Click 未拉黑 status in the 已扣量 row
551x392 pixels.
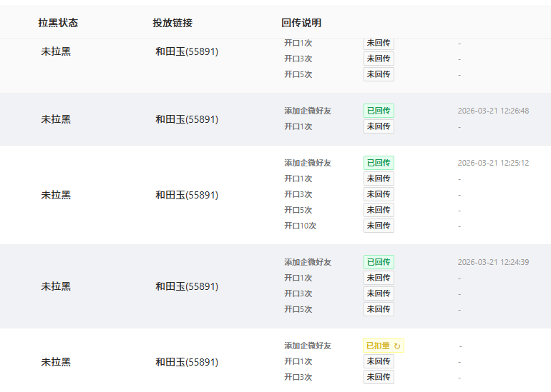click(56, 362)
